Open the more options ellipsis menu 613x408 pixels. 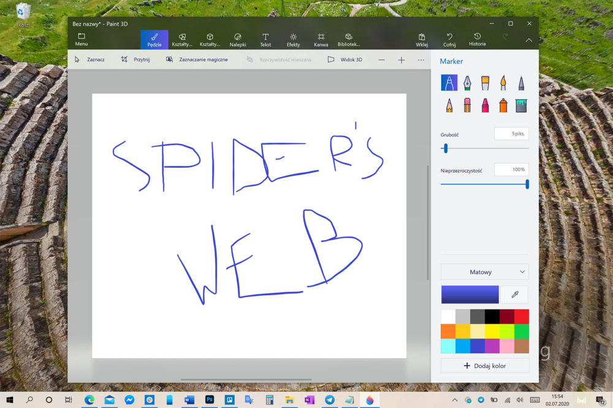(421, 60)
